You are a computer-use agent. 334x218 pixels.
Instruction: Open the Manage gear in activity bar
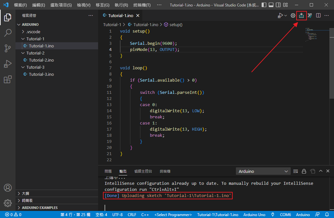(8, 203)
